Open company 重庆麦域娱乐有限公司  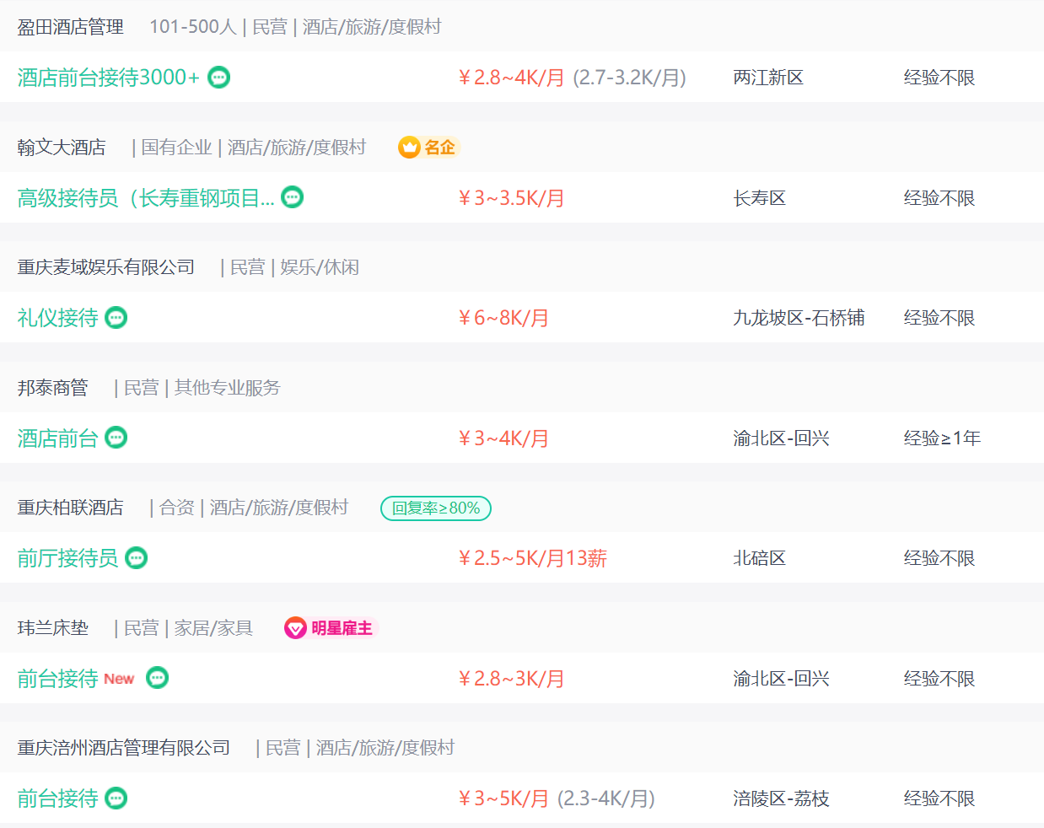(106, 267)
